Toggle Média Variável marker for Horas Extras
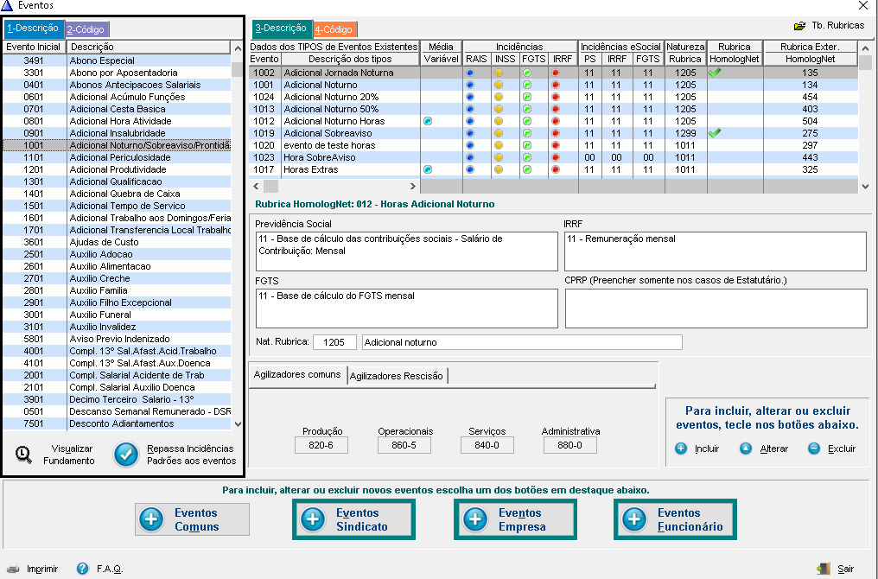 click(x=428, y=169)
